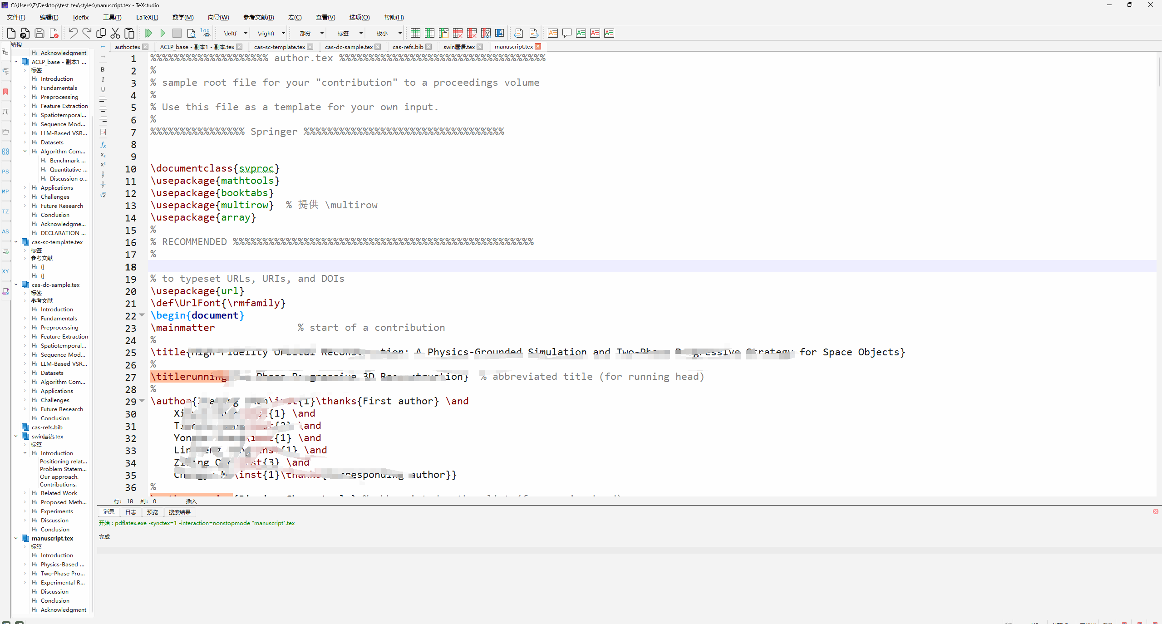Screen dimensions: 1162x624
Task: Open the 数学(M) menu
Action: coord(183,17)
